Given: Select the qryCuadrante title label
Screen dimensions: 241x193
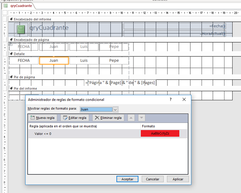Looking at the screenshot, I should click(76, 30).
